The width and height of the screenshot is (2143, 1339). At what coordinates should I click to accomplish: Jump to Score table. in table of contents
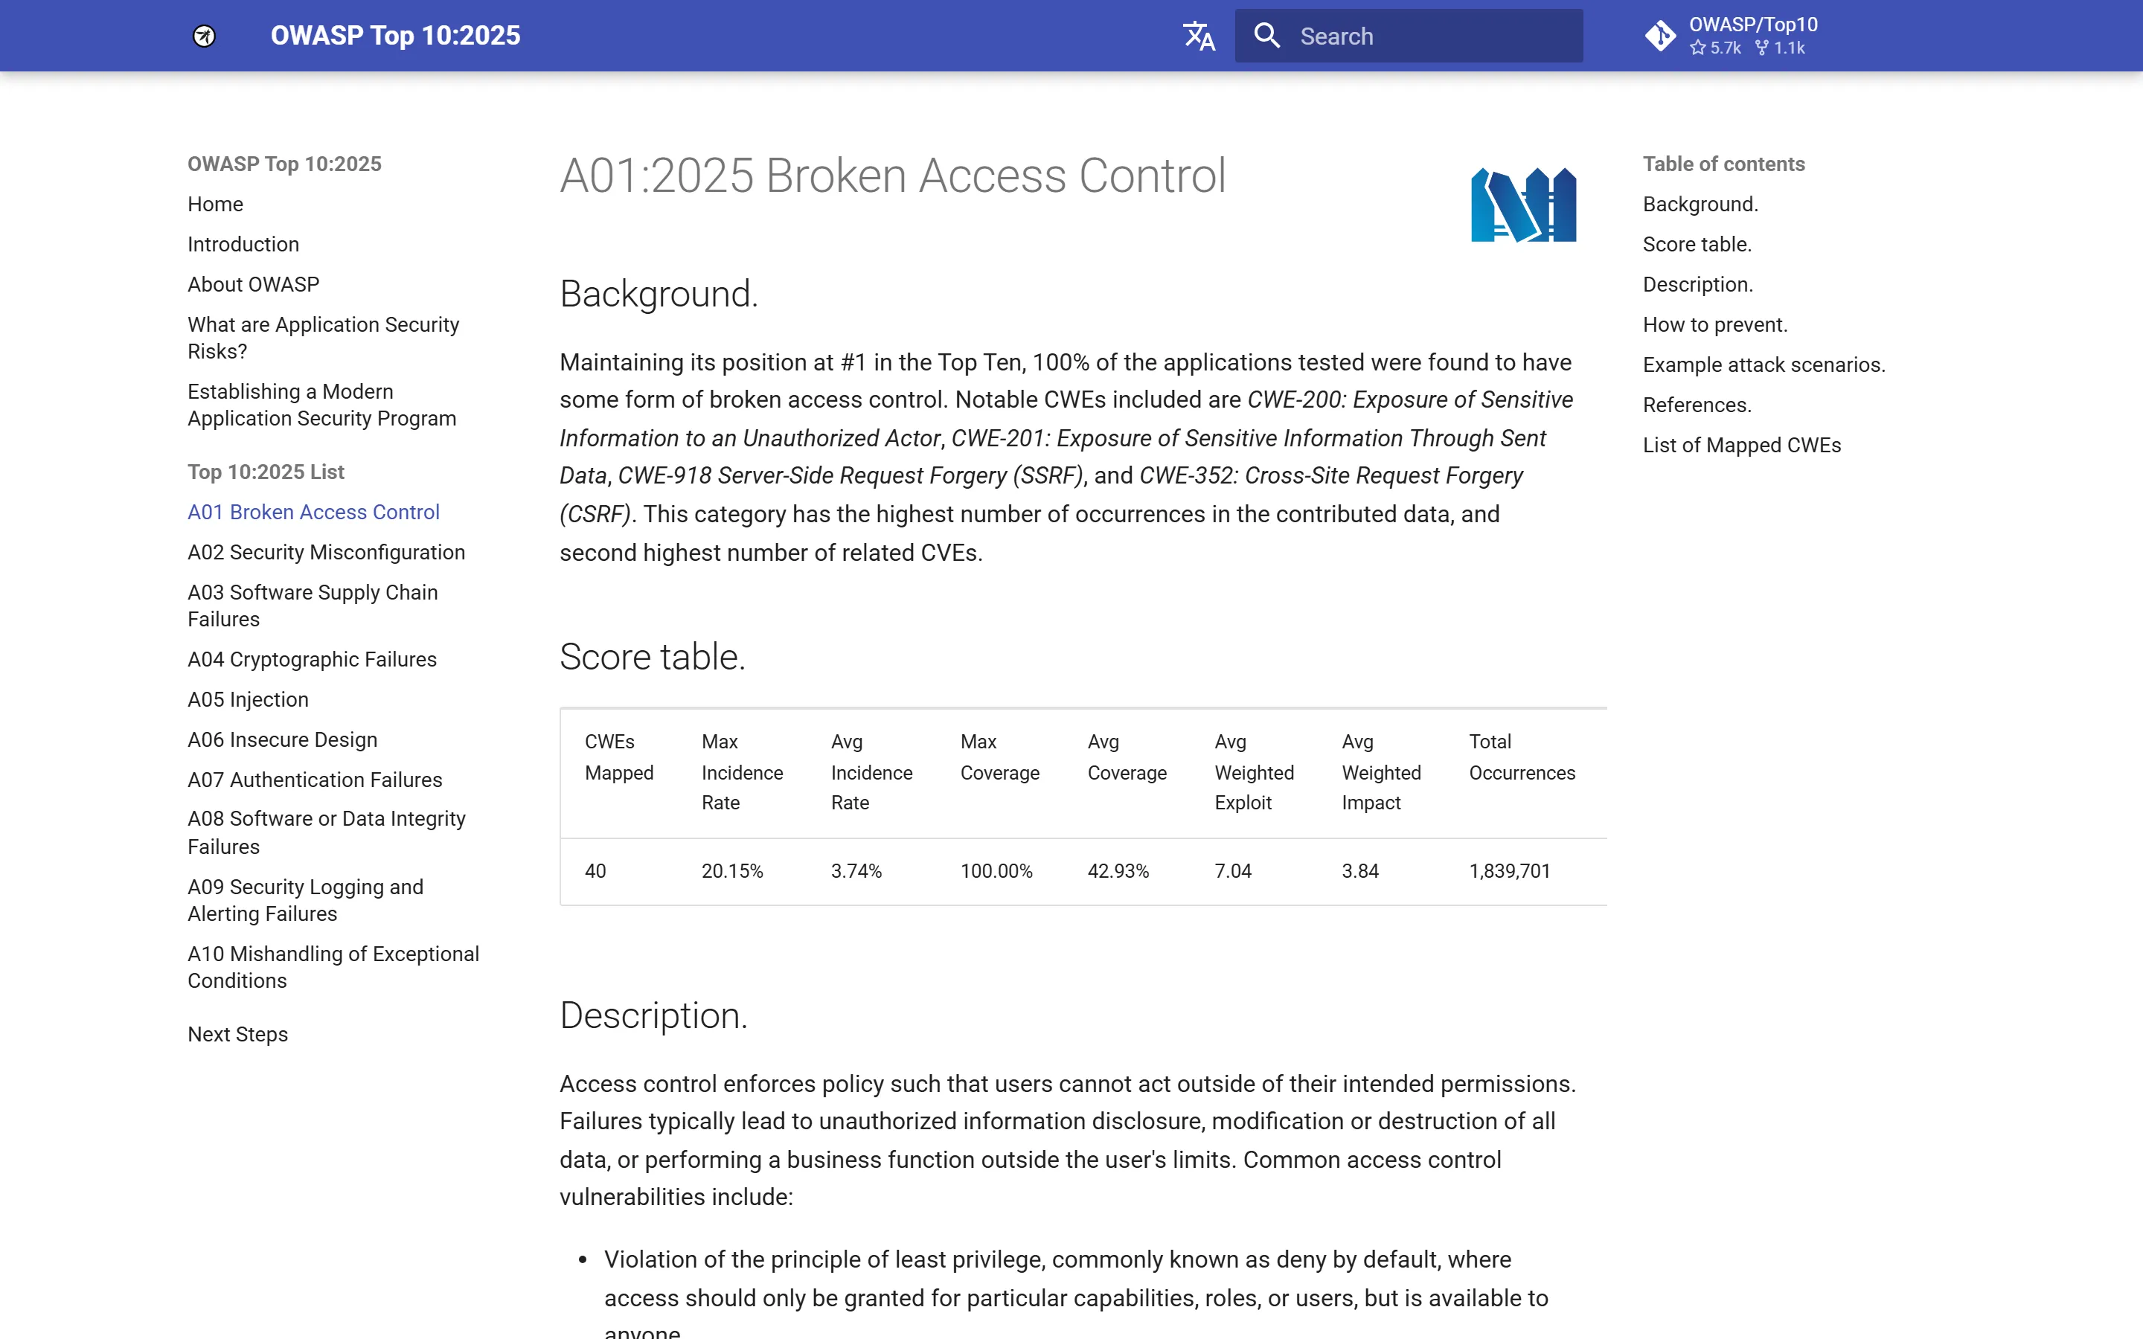click(1697, 245)
